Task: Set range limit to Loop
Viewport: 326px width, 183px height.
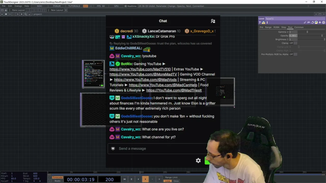Action: pyautogui.click(x=167, y=181)
